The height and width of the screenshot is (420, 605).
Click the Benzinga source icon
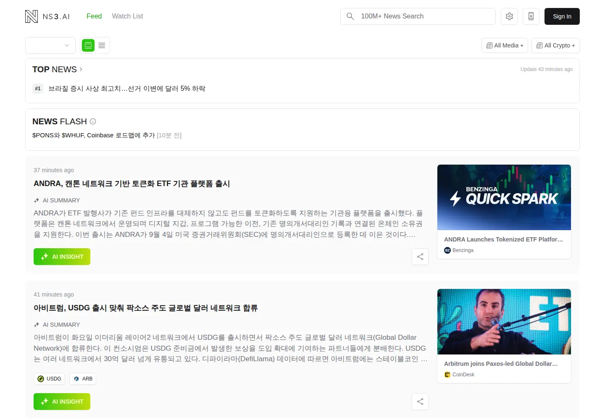click(x=447, y=250)
